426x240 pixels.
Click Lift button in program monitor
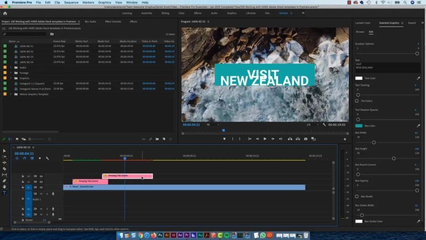(290, 139)
